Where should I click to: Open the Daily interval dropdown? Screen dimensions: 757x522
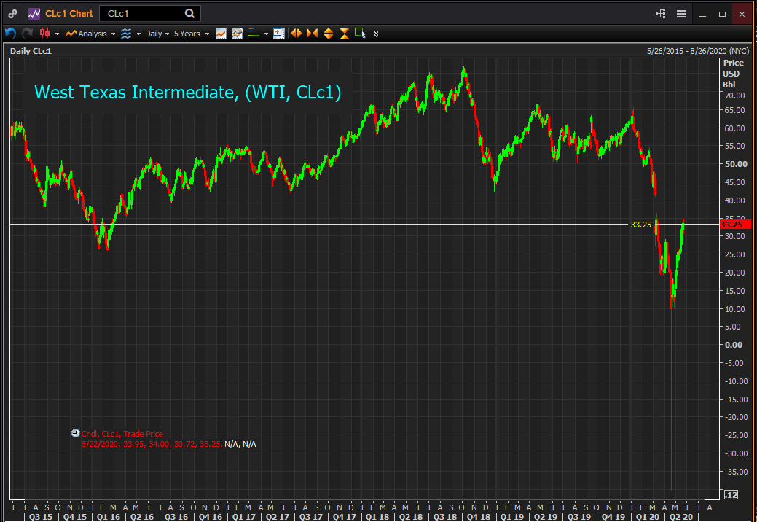(x=157, y=34)
